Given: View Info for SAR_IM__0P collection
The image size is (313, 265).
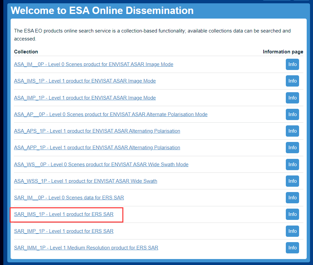Looking at the screenshot, I should tap(292, 198).
